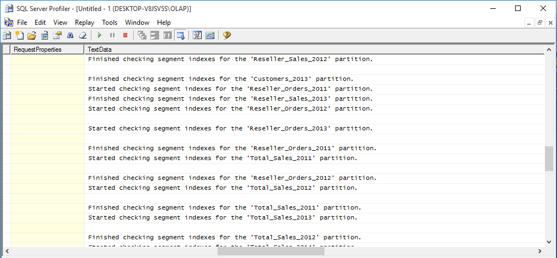Click the grayed overlapping-windows toolbar icon
Screen dimensions: 557x258
(x=142, y=36)
